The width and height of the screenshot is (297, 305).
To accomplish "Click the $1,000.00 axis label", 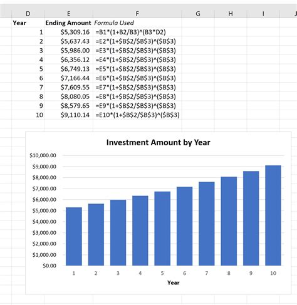I will [44, 255].
